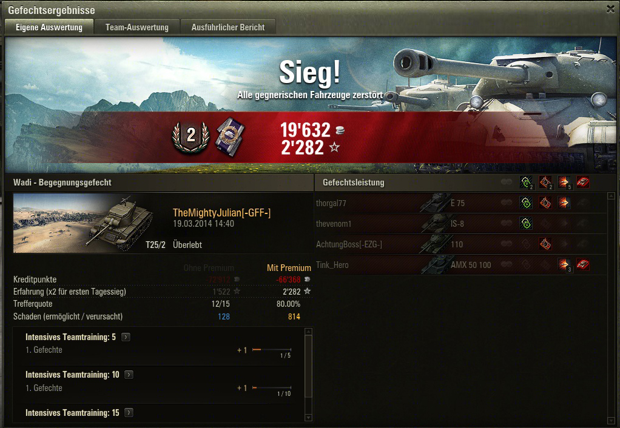Click the kill icon in the Tink_Hero row

(x=583, y=264)
